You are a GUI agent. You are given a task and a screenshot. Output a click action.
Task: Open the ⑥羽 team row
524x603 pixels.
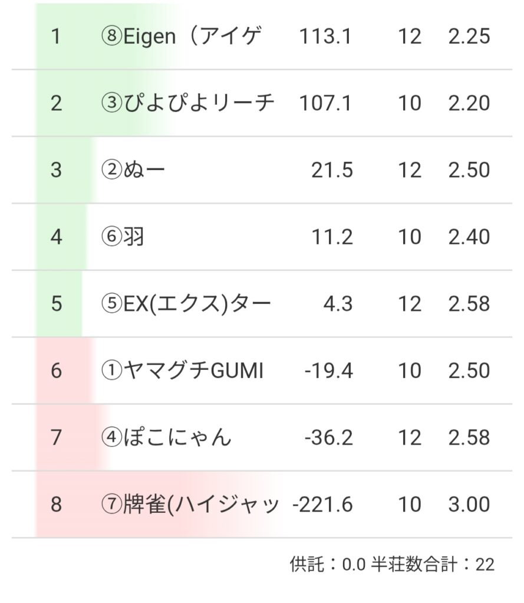(x=123, y=237)
